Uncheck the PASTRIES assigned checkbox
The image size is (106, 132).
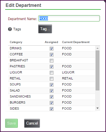[51, 67]
